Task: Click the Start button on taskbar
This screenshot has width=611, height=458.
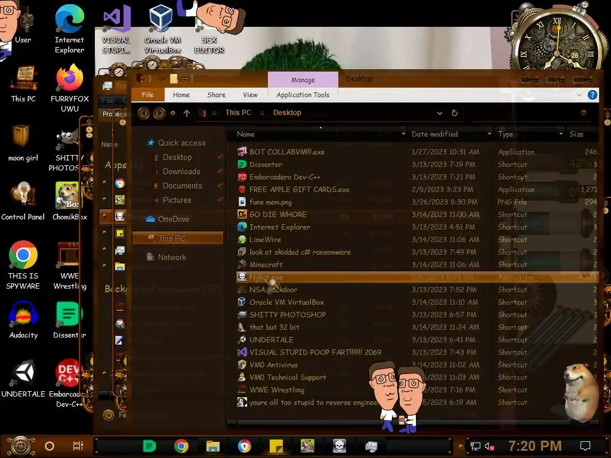Action: tap(21, 446)
